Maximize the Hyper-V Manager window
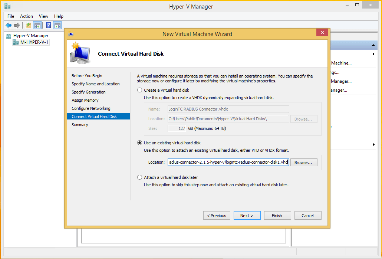 (x=357, y=5)
